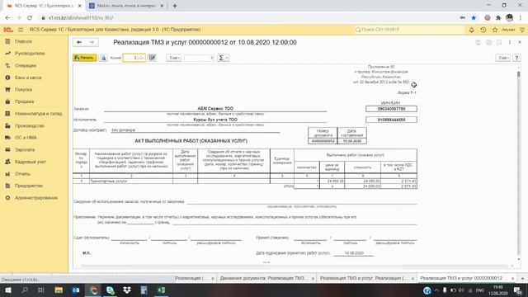Click the Покупка cart icon
This screenshot has width=528, height=297.
coord(7,90)
